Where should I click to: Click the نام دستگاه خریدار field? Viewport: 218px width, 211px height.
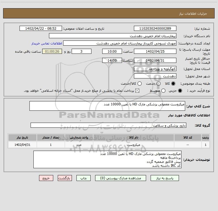113,36
